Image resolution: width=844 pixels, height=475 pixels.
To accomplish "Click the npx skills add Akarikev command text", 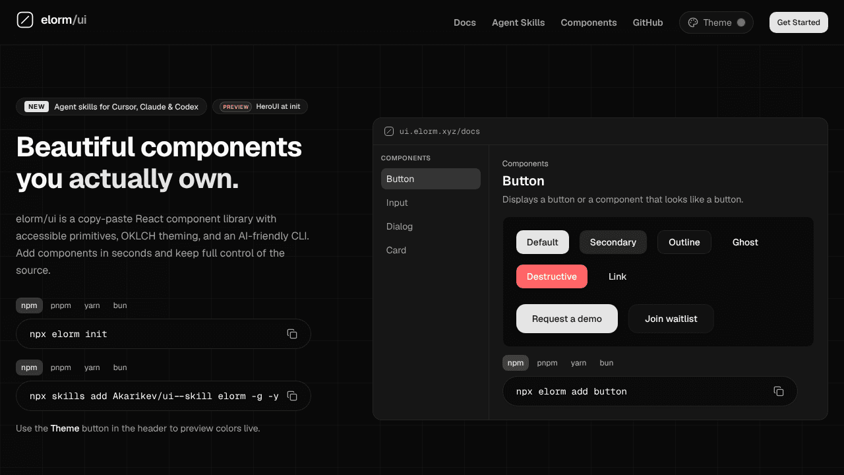I will [x=154, y=396].
